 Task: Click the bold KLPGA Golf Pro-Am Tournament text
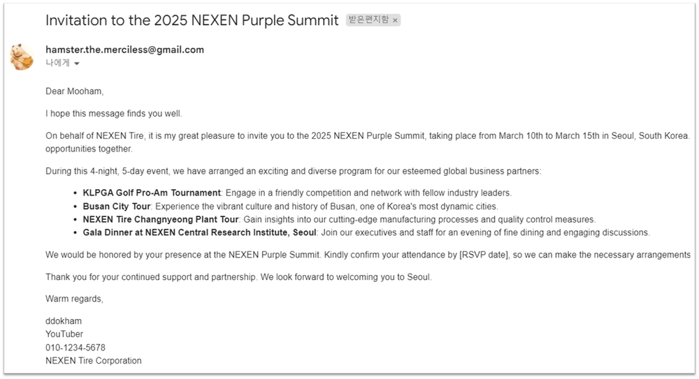point(152,193)
